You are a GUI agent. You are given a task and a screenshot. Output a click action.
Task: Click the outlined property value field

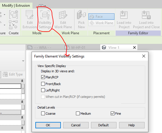10,86
